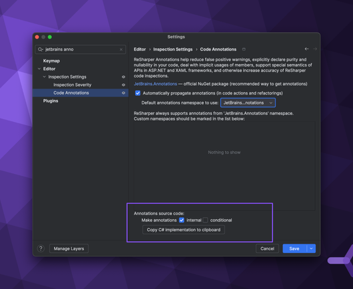Select Code Annotations in settings tree

click(x=71, y=93)
